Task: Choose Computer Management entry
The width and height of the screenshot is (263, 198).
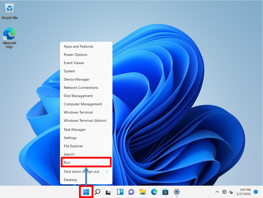Action: 86,104
